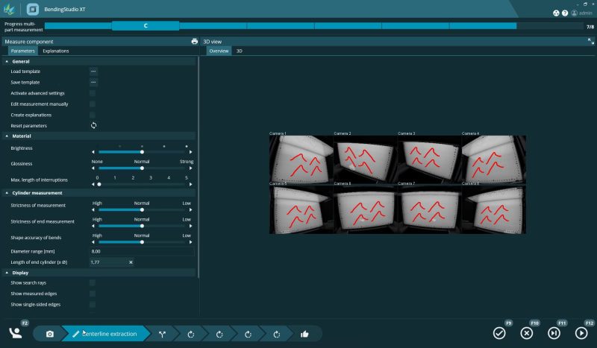Adjust the Glossiness slider handle
Screen dimensions: 597x348
point(142,168)
